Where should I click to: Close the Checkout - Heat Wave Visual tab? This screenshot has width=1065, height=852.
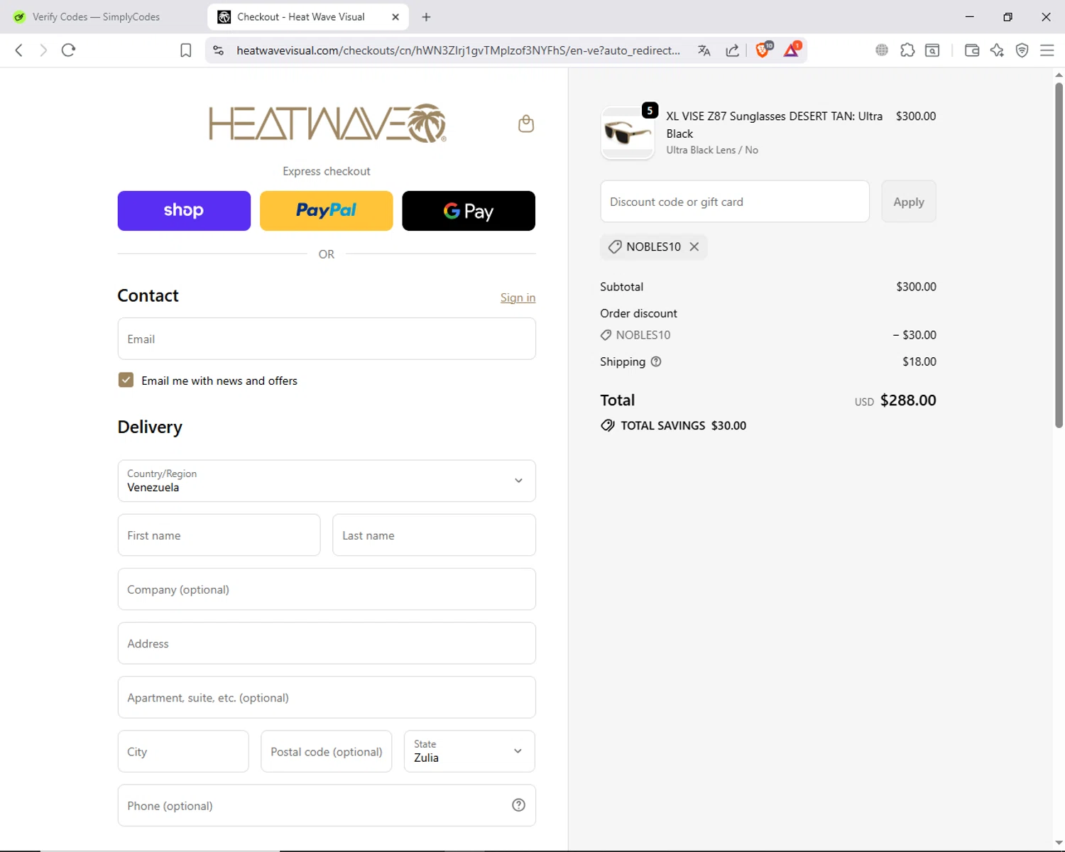395,17
